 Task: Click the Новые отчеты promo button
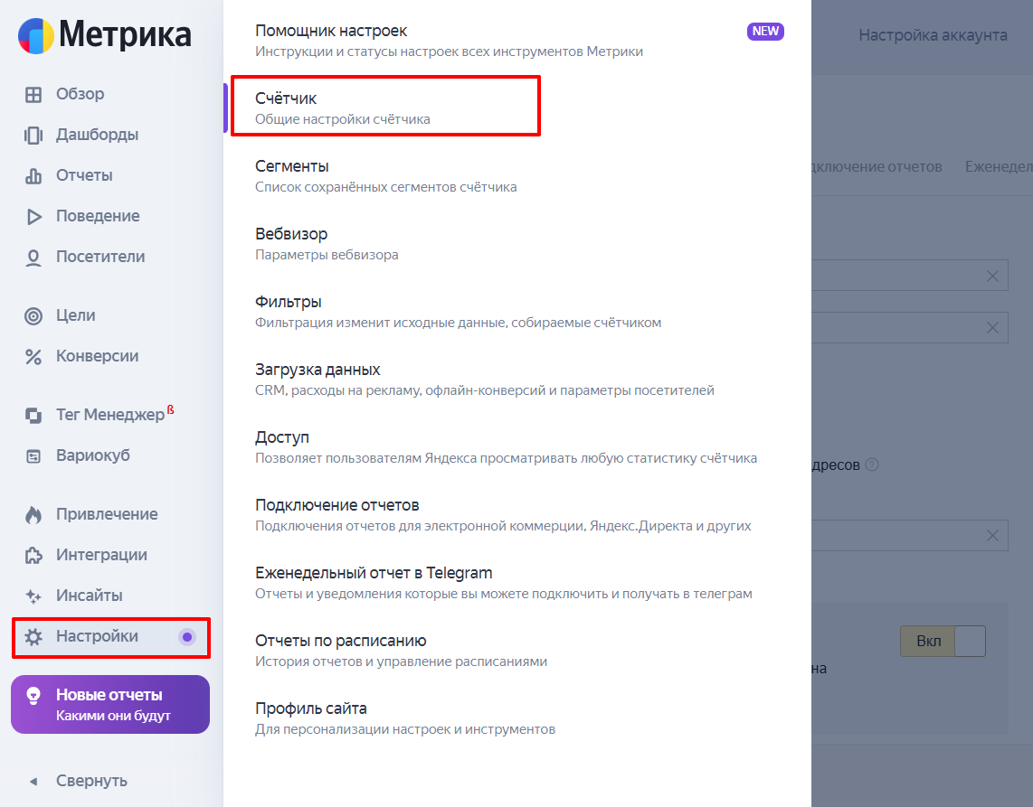click(110, 705)
